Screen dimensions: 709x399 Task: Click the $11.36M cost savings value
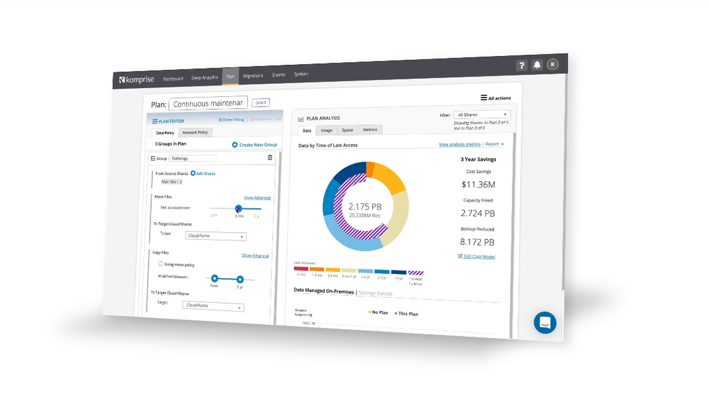(478, 185)
